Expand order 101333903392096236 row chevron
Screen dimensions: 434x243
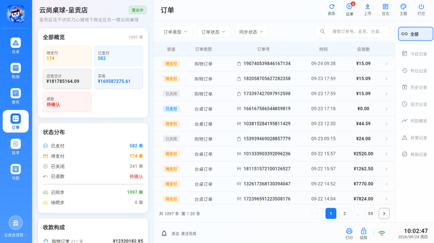click(386, 154)
